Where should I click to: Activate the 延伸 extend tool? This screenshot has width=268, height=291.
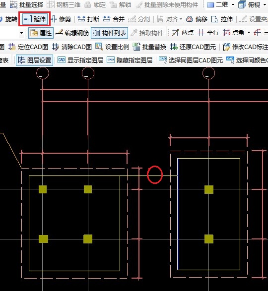coord(35,19)
